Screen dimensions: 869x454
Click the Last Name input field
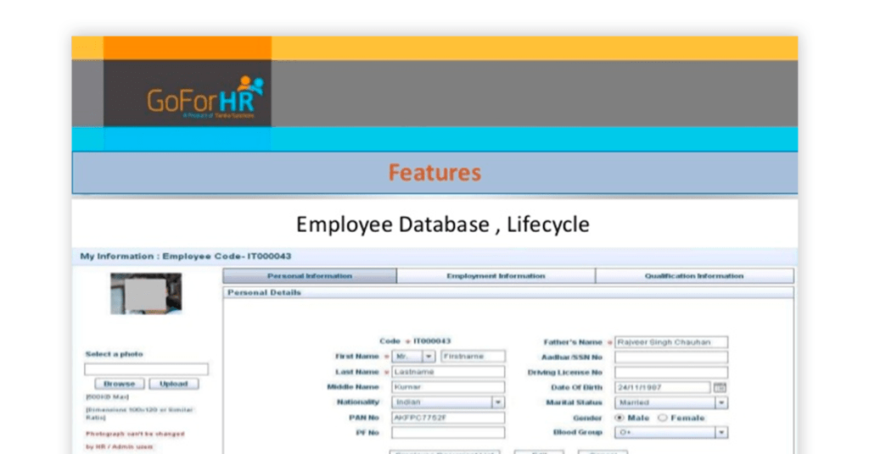(448, 372)
